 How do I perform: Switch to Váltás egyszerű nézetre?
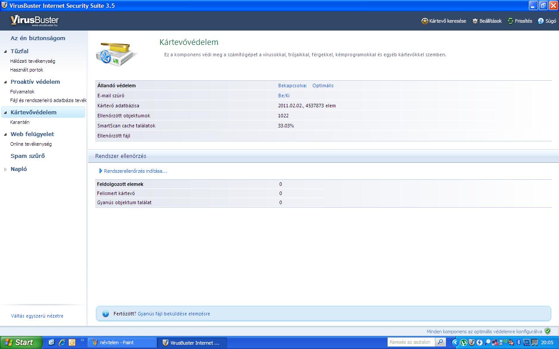click(x=37, y=316)
